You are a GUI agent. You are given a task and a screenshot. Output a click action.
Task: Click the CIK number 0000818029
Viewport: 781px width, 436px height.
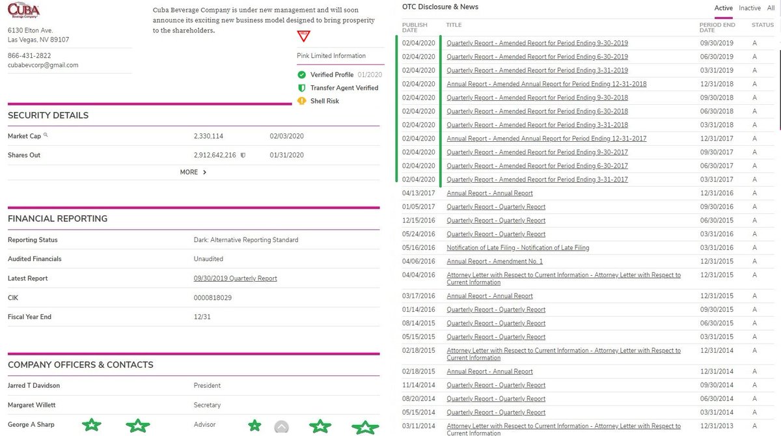click(x=213, y=298)
